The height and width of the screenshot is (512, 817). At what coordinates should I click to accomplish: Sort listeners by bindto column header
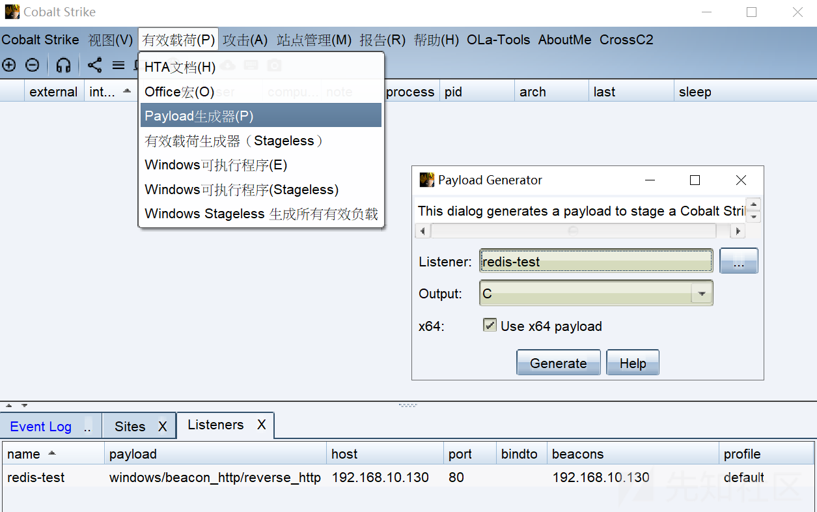coord(521,454)
